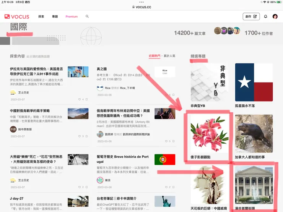Image resolution: width=283 pixels, height=212 pixels.
Task: Tap the 精選專題 section heading
Action: tap(198, 56)
